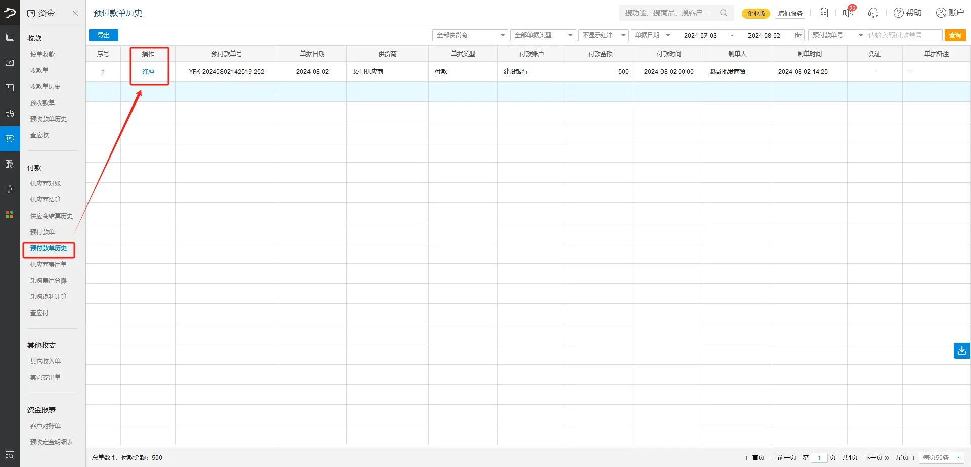Open the customer service headset icon
971x467 pixels.
point(873,13)
